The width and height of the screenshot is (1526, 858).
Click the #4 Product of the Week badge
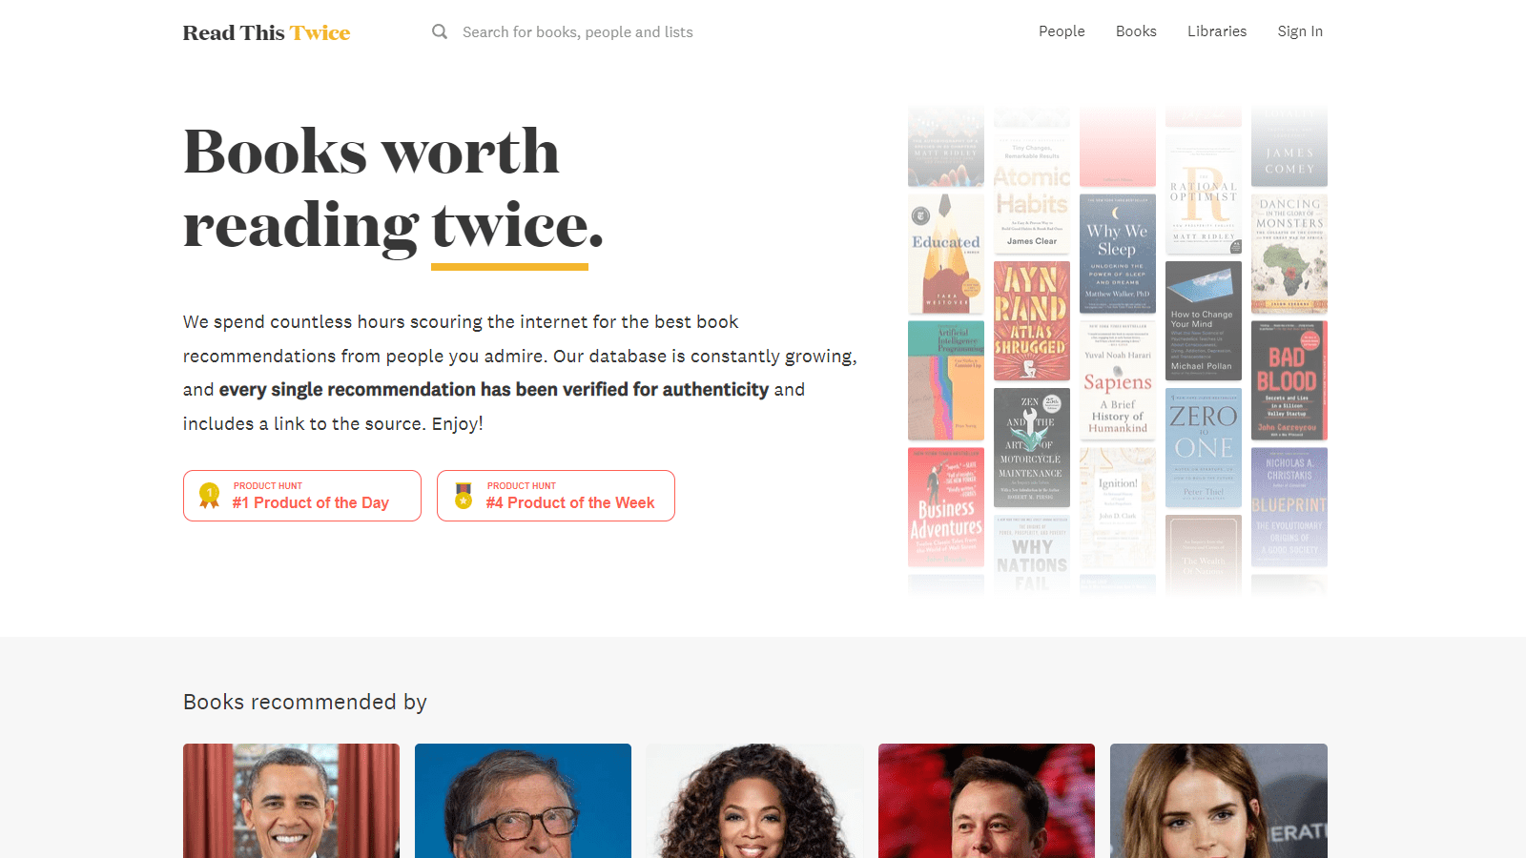click(556, 496)
